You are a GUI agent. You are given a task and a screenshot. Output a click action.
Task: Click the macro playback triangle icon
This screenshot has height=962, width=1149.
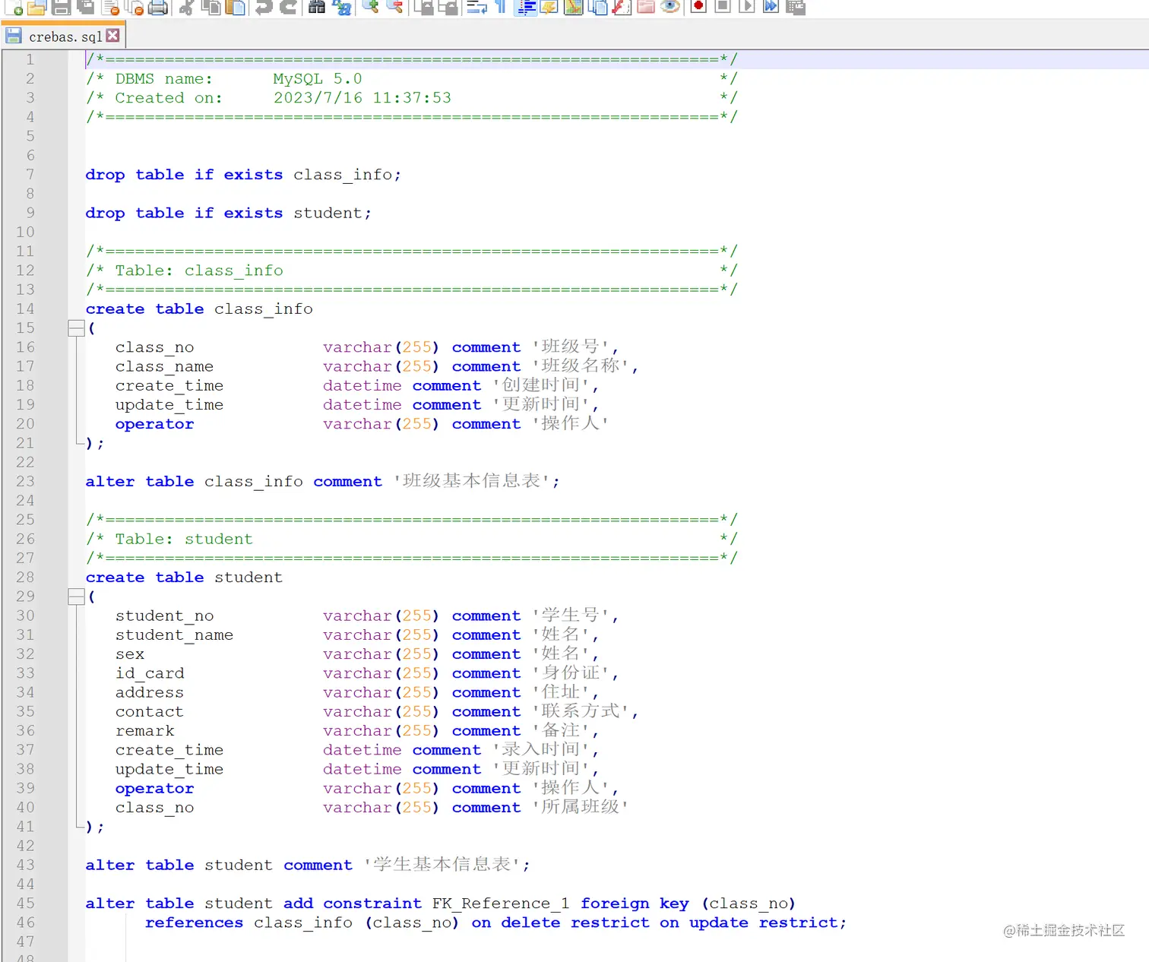[x=747, y=7]
